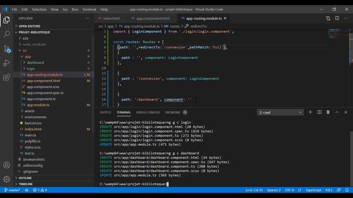
Task: Change indentation via Spaces: 2
Action: tap(274, 190)
